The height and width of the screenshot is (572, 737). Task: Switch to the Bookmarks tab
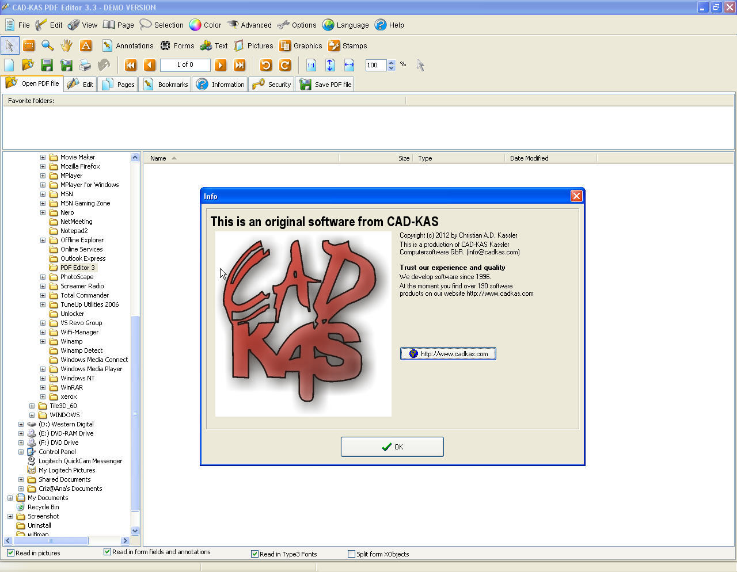tap(165, 84)
